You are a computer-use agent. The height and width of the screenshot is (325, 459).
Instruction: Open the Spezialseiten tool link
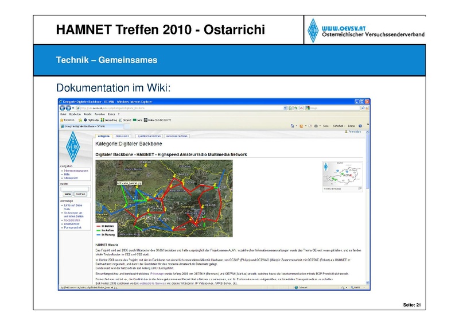72,220
